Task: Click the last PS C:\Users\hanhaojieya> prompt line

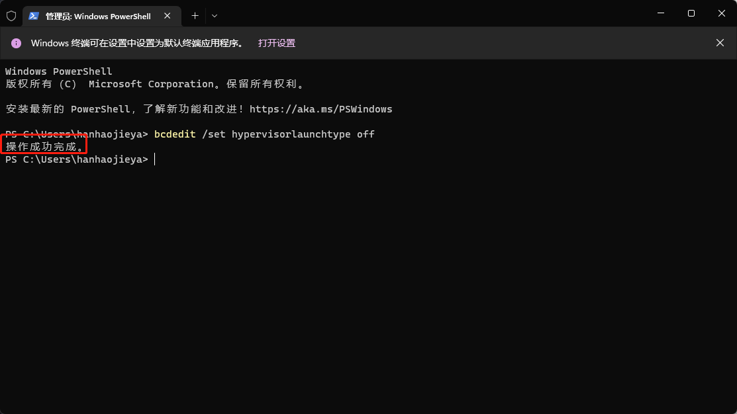Action: (77, 159)
